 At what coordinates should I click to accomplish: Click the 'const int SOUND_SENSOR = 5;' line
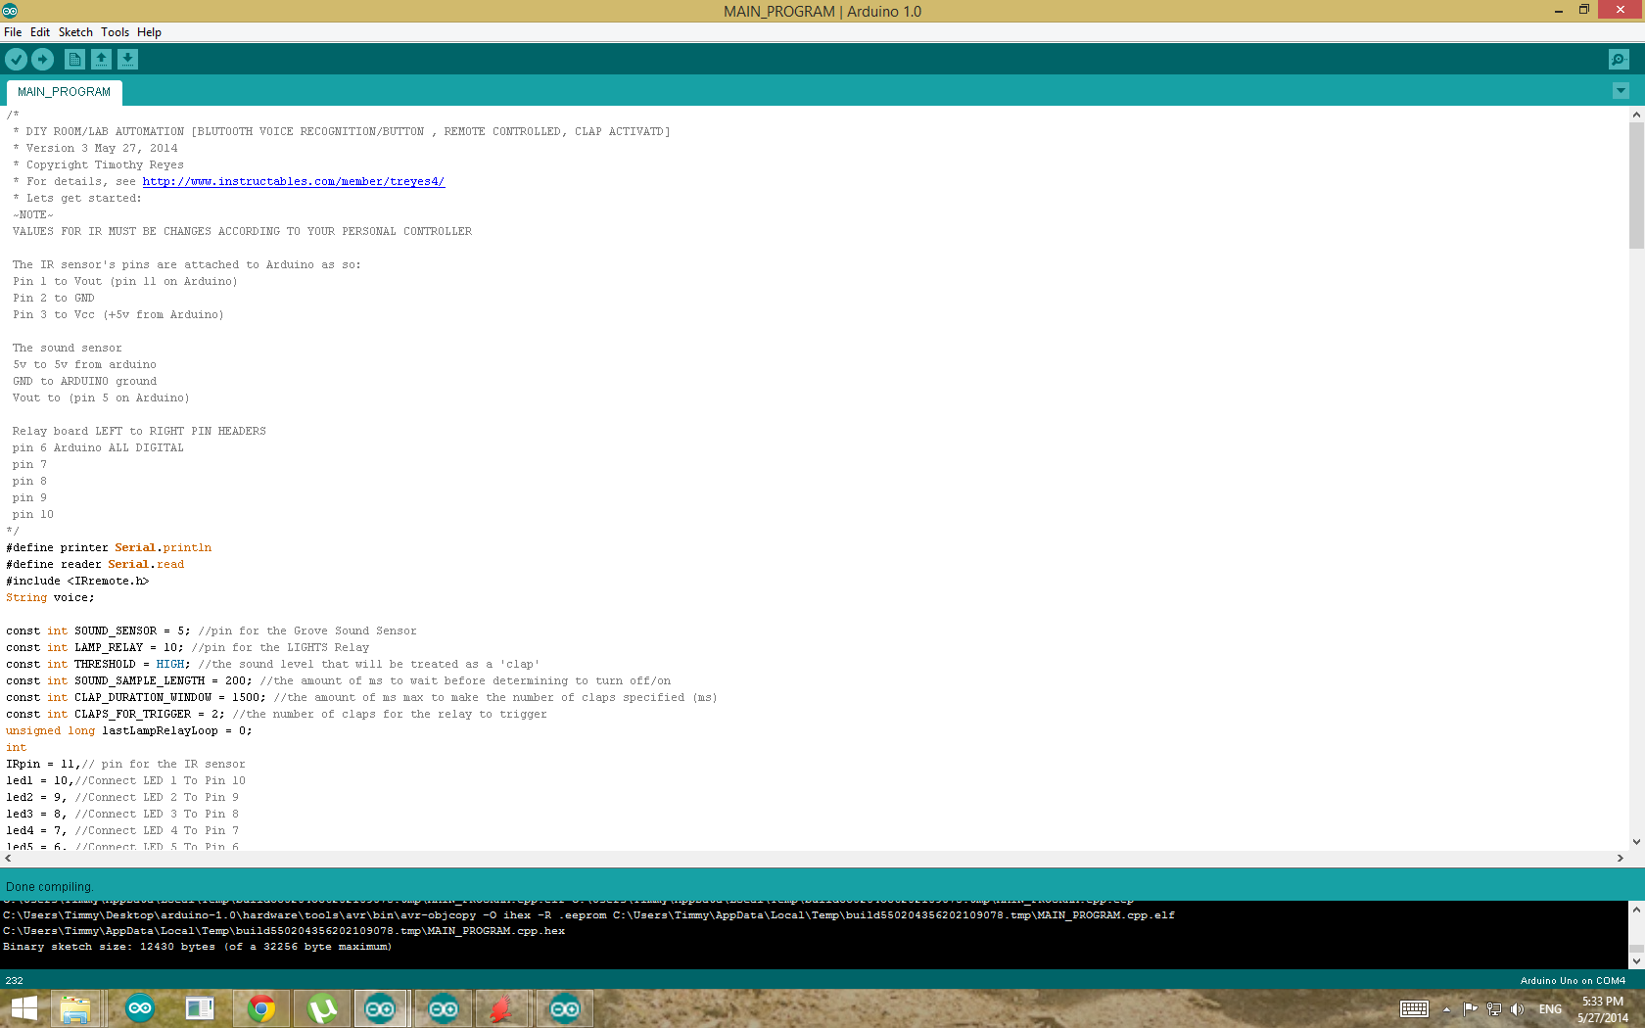click(x=211, y=631)
